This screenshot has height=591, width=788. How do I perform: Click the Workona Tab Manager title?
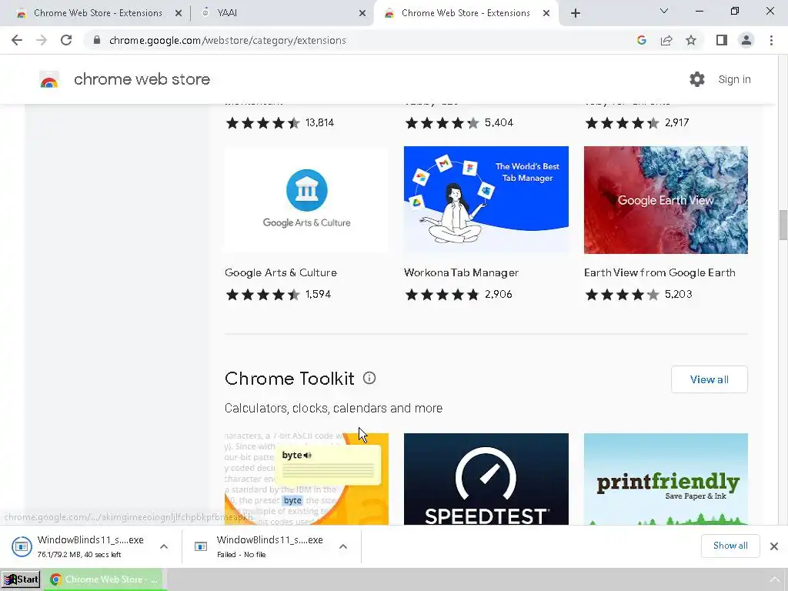461,272
